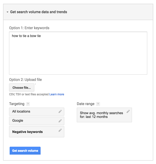Click the 'Option 1: Enter keywords' label
This screenshot has width=156, height=164.
(x=29, y=28)
